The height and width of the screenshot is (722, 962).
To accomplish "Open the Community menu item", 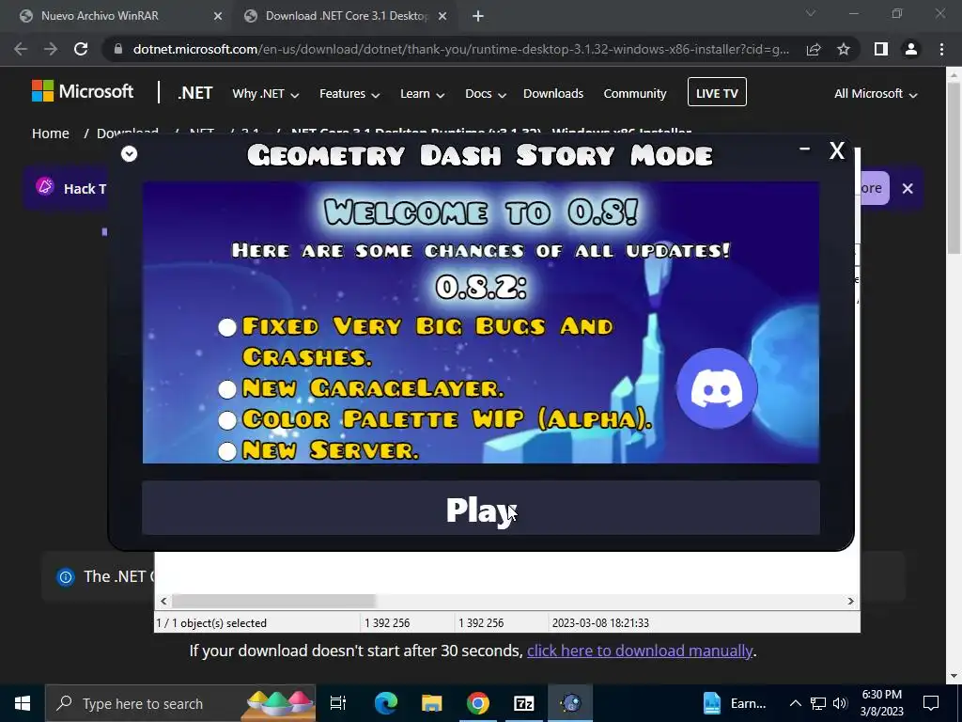I will [x=634, y=93].
